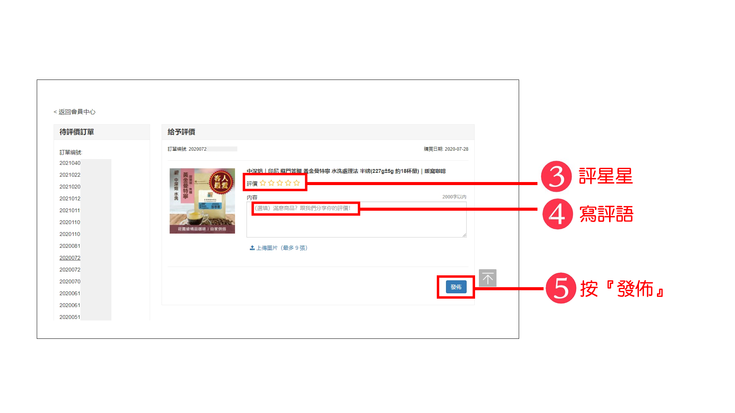Screen dimensions: 735x413
Task: Open the underlined order 2020072
Action: pyautogui.click(x=70, y=258)
